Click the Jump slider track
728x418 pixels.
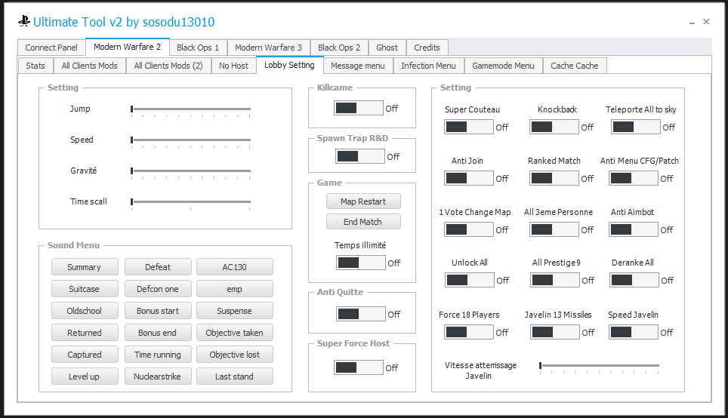click(x=191, y=109)
